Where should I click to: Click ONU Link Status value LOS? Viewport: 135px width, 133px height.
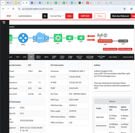(x=70, y=122)
